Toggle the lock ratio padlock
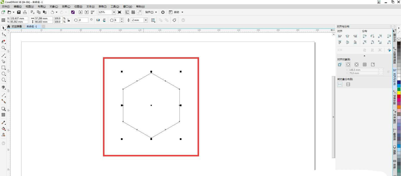The height and width of the screenshot is (176, 401). point(68,20)
